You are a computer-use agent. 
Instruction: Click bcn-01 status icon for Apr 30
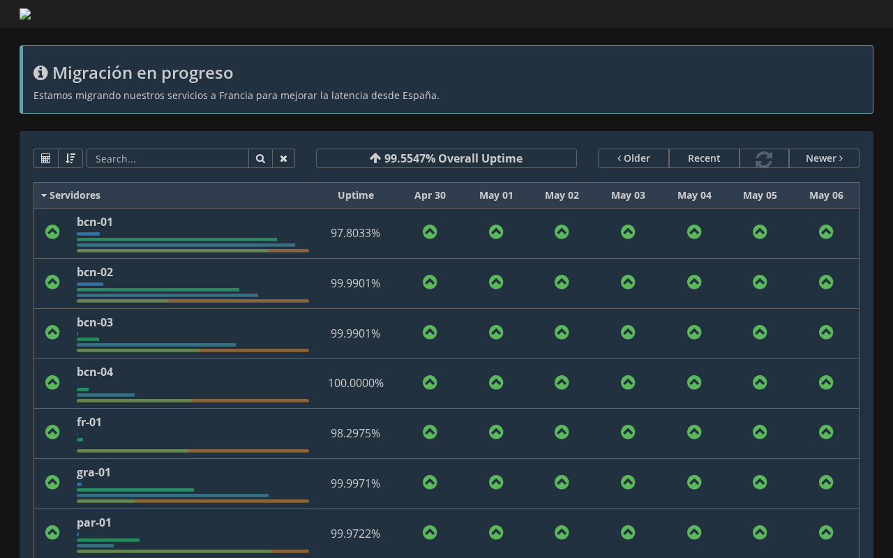pyautogui.click(x=430, y=232)
